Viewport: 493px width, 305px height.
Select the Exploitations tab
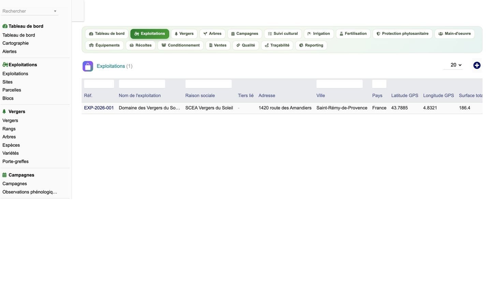click(149, 34)
